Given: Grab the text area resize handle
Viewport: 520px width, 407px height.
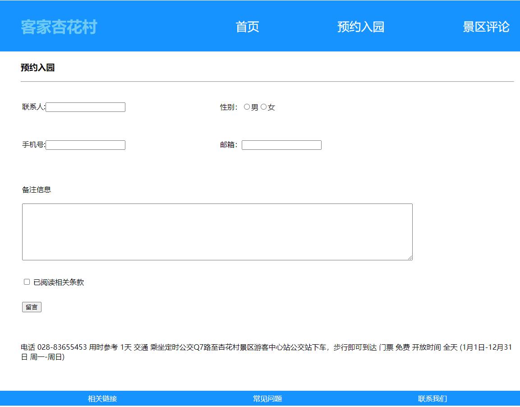Looking at the screenshot, I should (410, 258).
